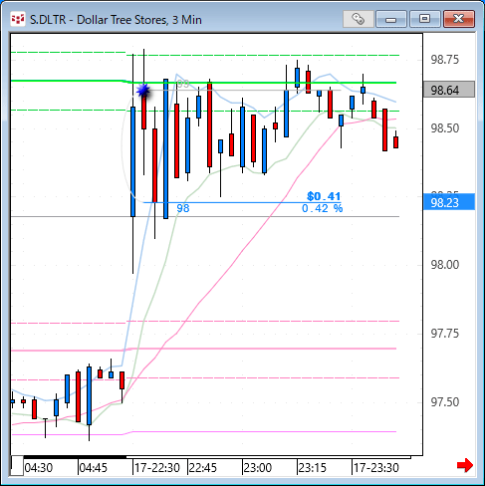Click the chart link chain icon
Screen dimensions: 485x486
pyautogui.click(x=358, y=19)
